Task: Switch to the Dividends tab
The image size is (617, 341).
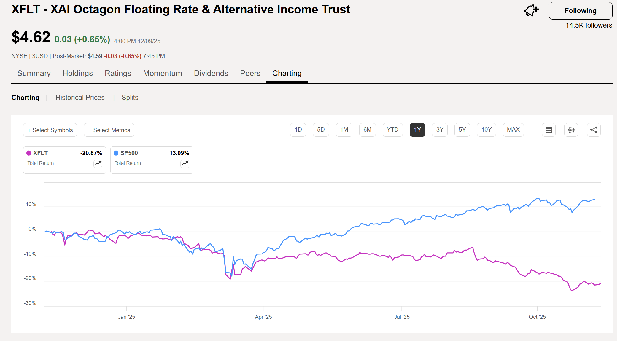Action: pos(211,73)
